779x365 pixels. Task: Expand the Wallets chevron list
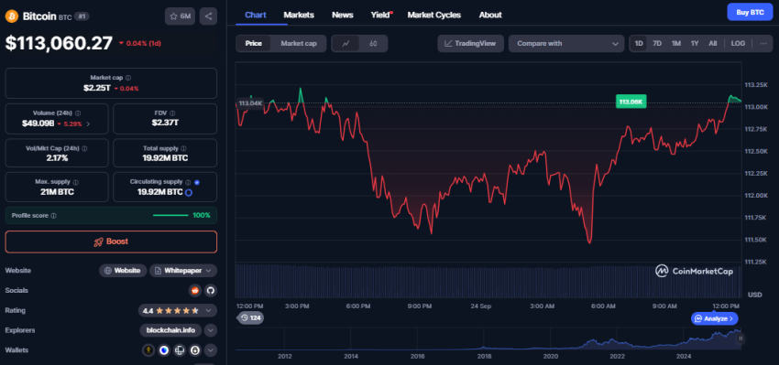click(210, 350)
